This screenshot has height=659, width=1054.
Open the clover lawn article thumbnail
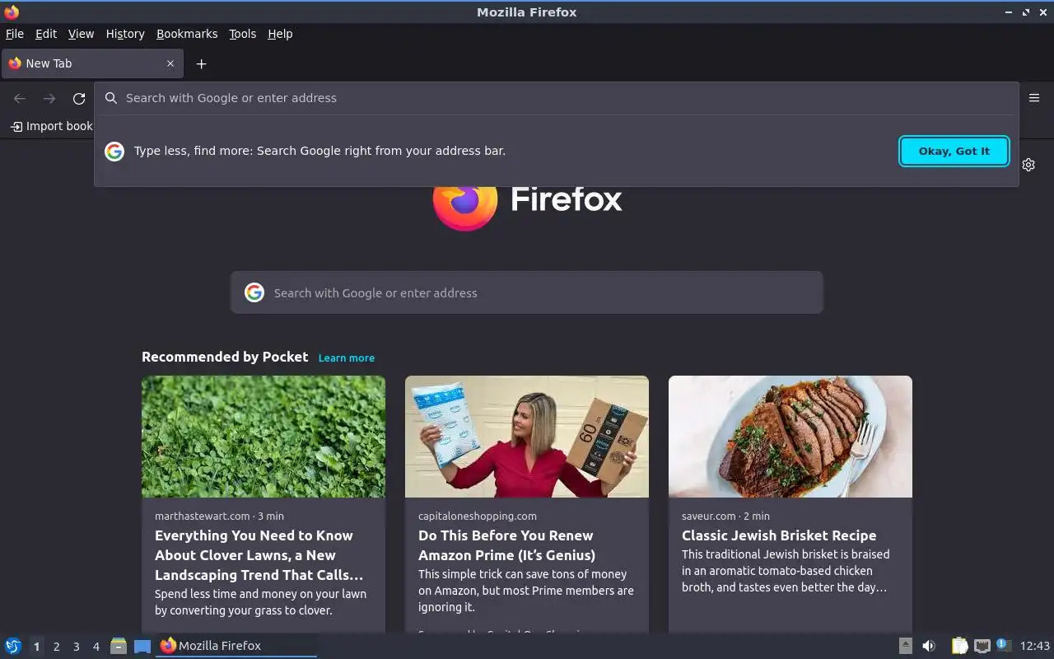click(263, 437)
